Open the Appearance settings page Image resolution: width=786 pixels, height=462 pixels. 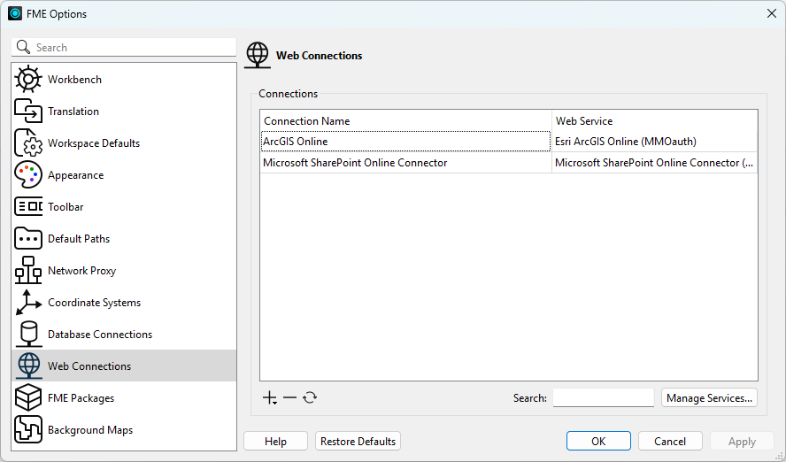pyautogui.click(x=76, y=175)
